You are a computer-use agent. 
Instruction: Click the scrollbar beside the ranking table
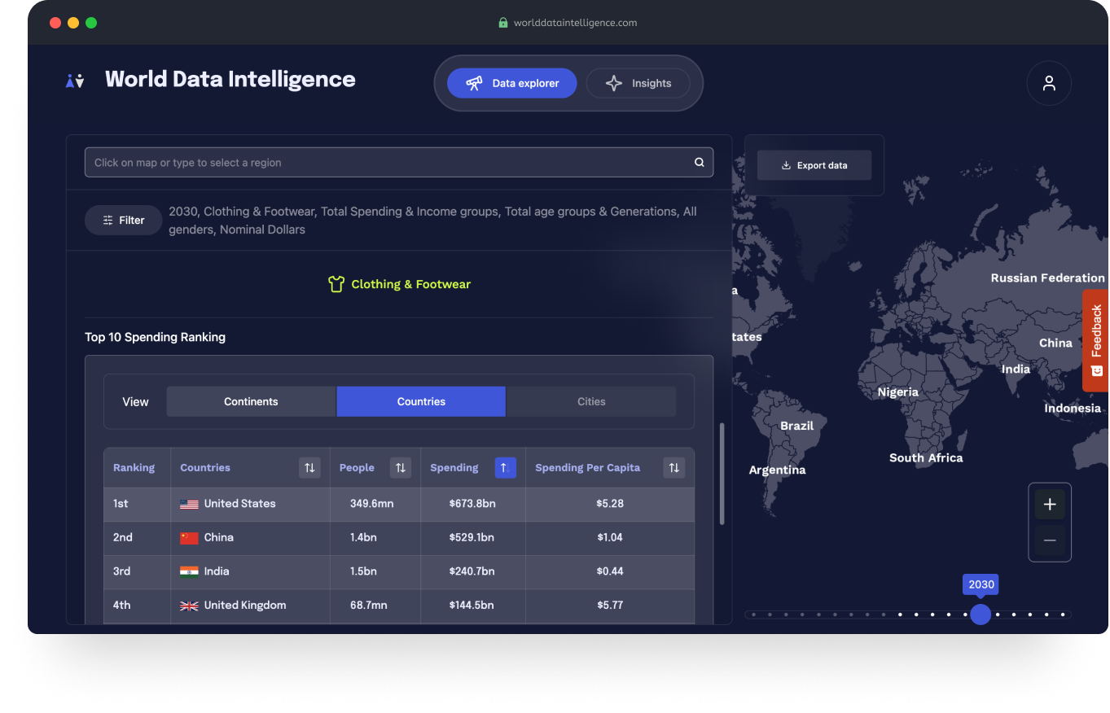(722, 472)
